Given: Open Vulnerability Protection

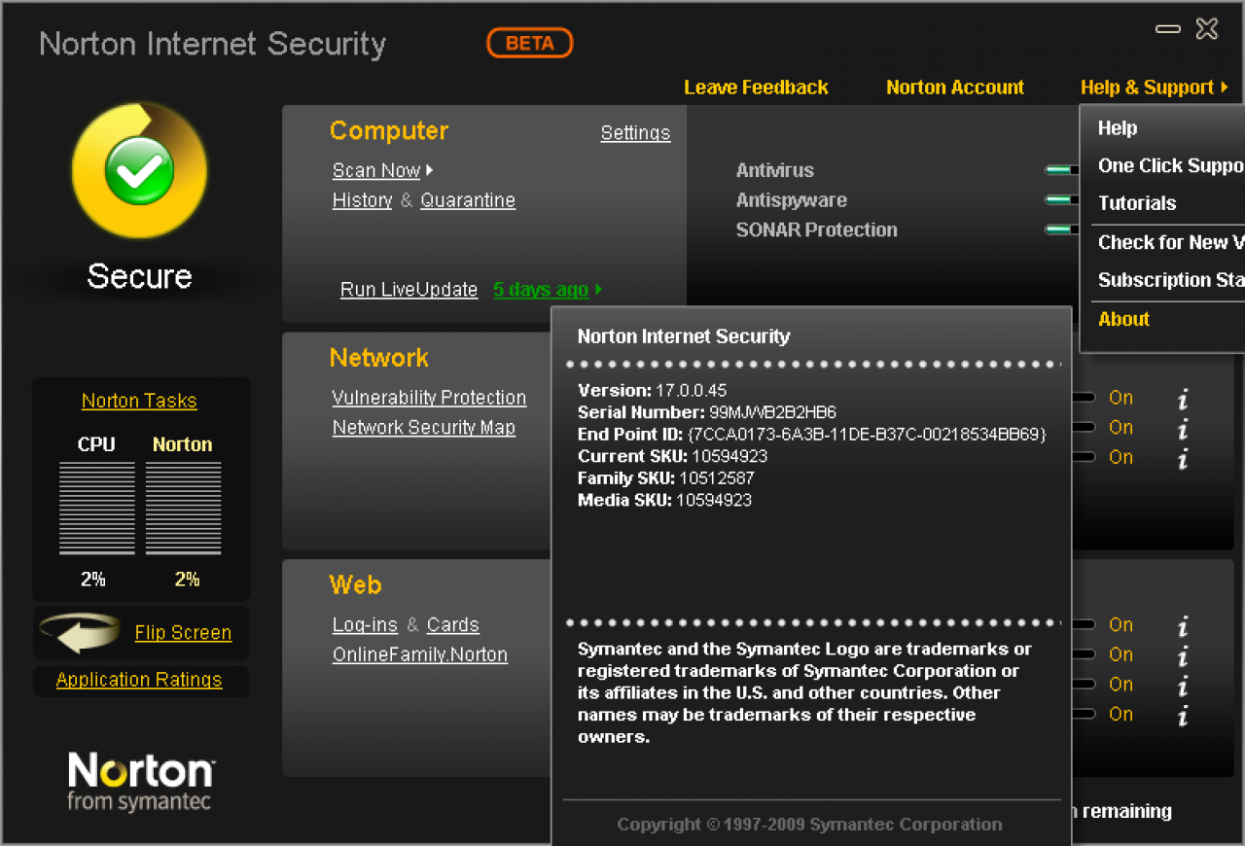Looking at the screenshot, I should click(429, 398).
